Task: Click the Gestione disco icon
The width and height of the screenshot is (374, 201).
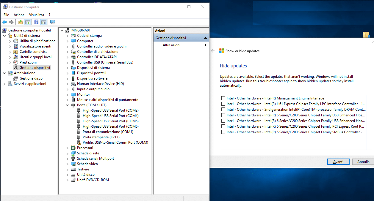Action: point(16,78)
